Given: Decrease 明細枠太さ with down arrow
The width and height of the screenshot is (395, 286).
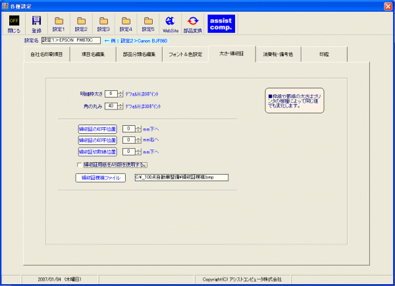Looking at the screenshot, I should (x=120, y=96).
